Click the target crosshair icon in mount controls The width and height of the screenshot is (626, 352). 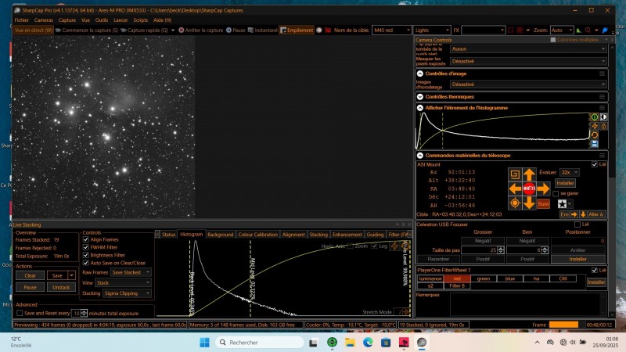(515, 203)
